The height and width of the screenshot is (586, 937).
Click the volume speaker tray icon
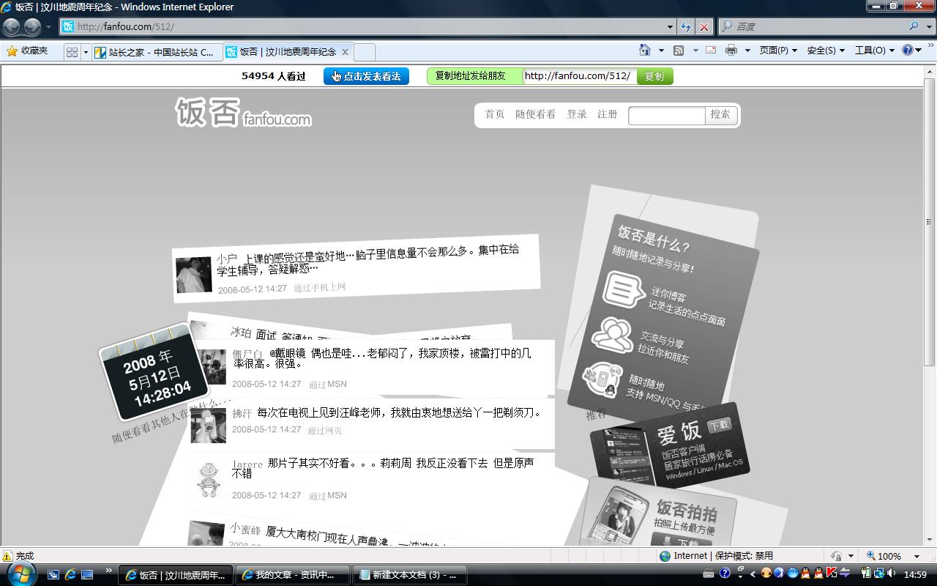point(891,573)
